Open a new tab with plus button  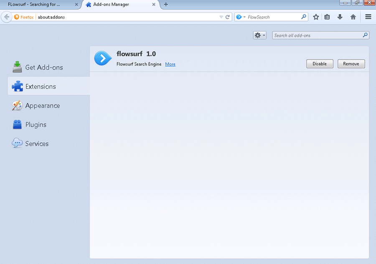tap(166, 5)
